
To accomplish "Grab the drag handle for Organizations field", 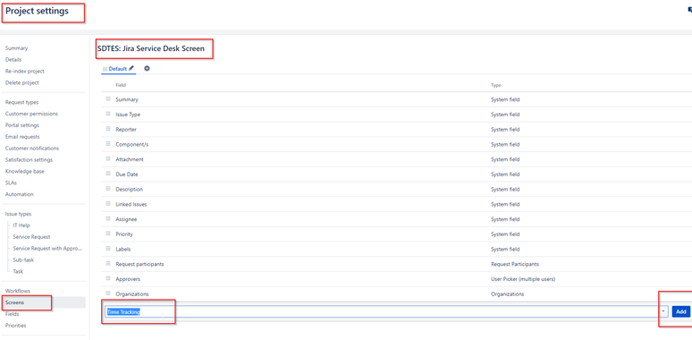I will pos(107,293).
